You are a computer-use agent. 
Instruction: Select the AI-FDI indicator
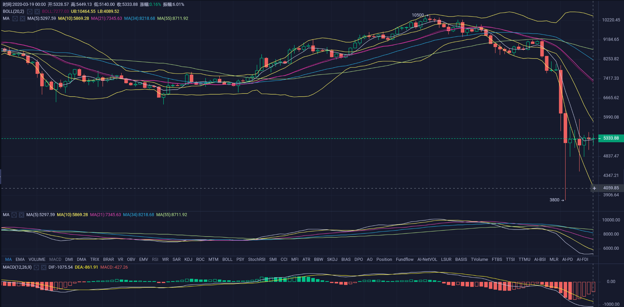[582, 259]
